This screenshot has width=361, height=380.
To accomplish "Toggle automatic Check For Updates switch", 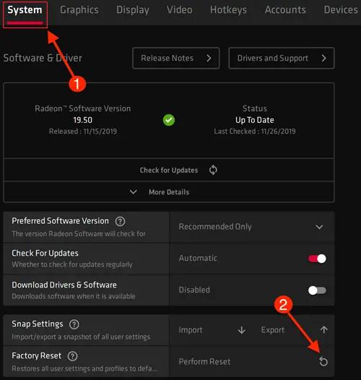I will [x=317, y=259].
